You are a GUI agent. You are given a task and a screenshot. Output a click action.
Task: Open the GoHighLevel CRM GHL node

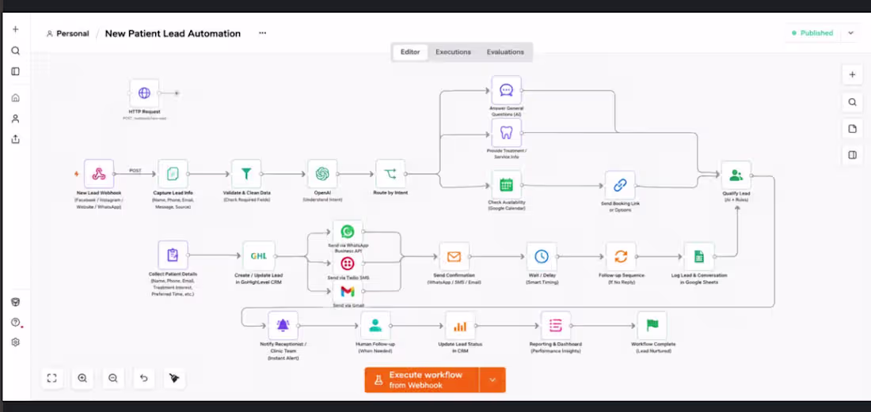[x=258, y=256]
